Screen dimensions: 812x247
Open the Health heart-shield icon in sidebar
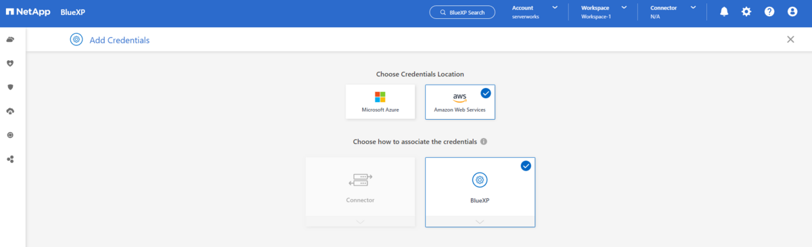[x=10, y=63]
